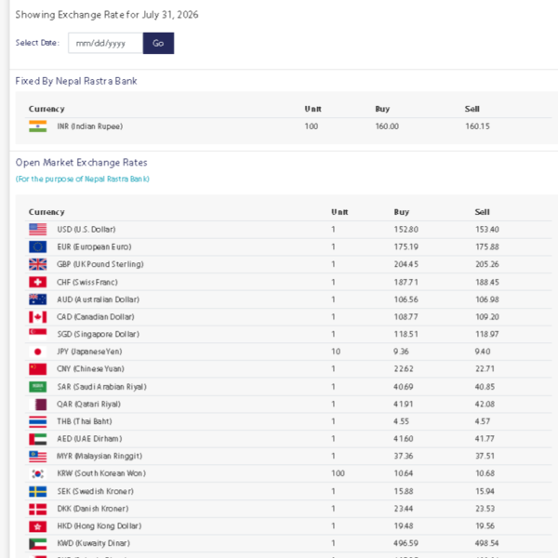
Task: Click the Indian flag icon for INR
Action: (38, 126)
